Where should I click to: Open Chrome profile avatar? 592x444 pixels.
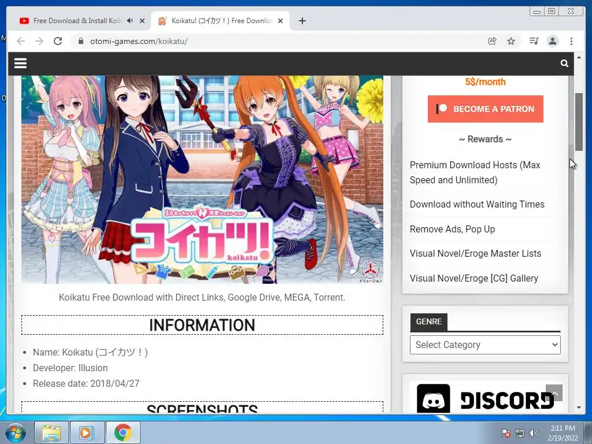tap(552, 41)
